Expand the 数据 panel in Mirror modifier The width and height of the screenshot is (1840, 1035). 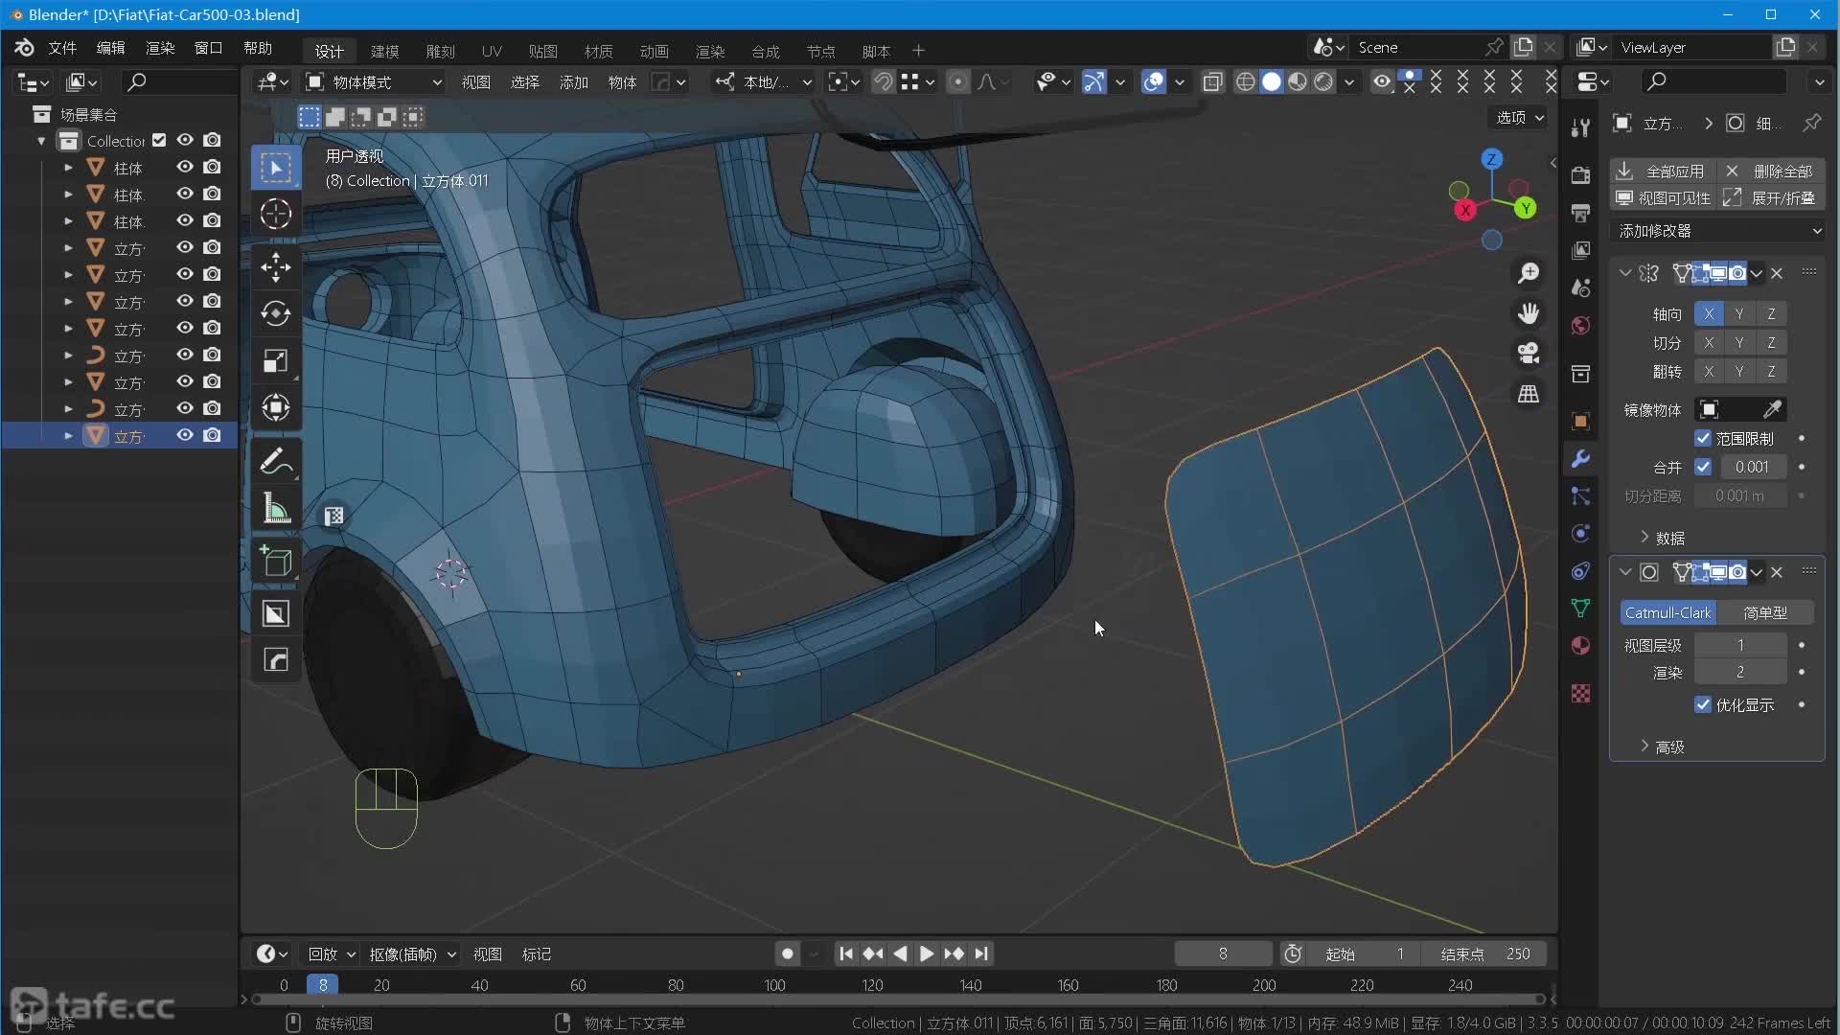tap(1663, 538)
